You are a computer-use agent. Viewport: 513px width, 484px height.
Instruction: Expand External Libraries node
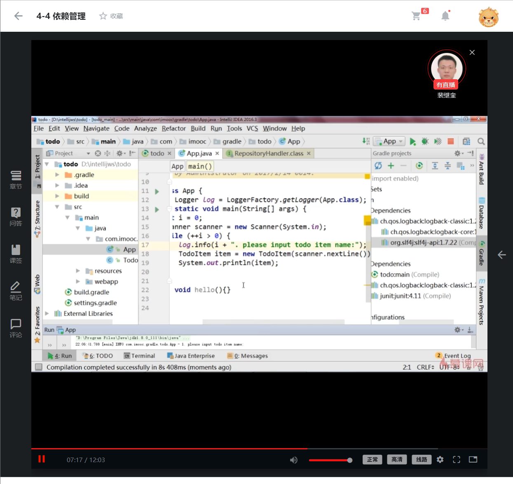47,314
